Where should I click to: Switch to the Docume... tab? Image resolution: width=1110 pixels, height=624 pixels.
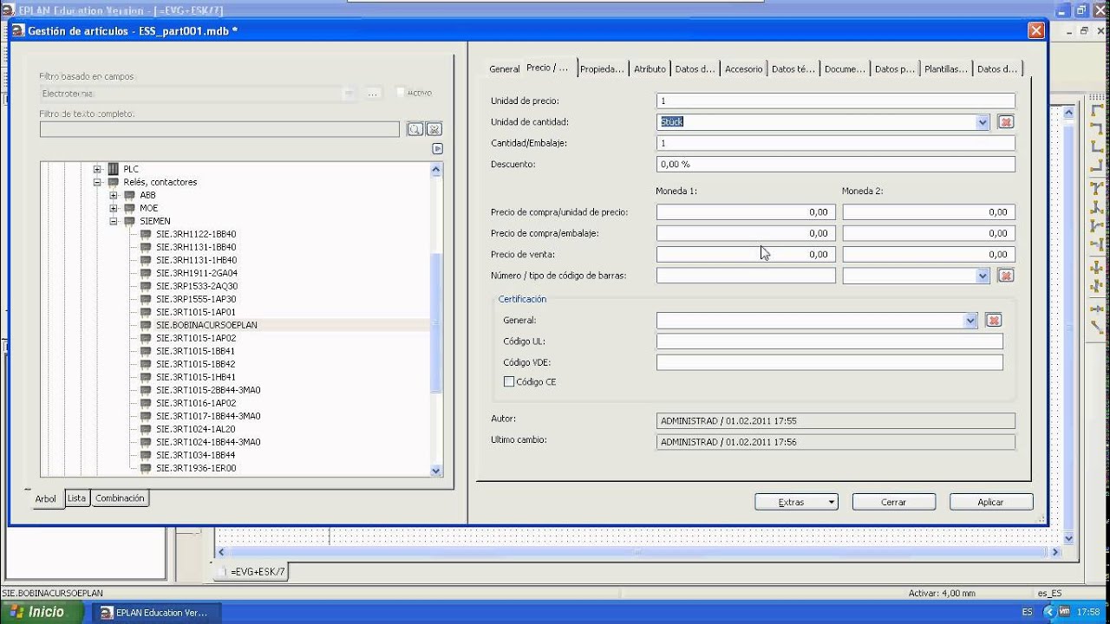pos(845,68)
